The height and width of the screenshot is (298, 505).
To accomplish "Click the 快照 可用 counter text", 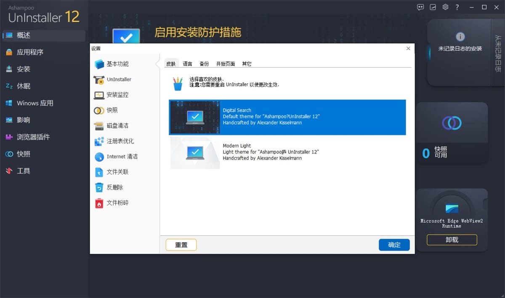I will click(441, 152).
